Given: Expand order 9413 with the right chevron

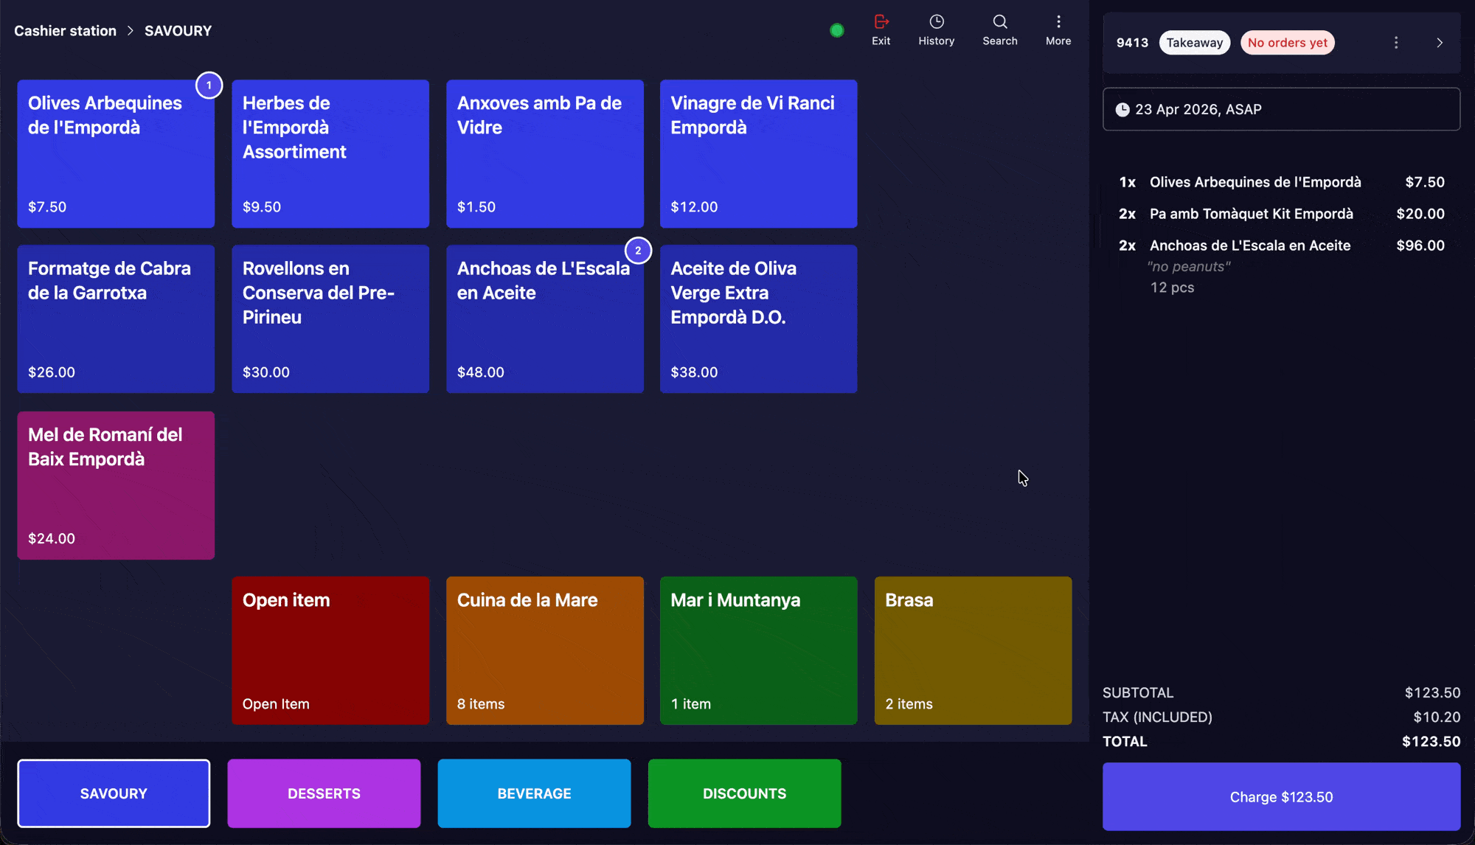Looking at the screenshot, I should tap(1440, 42).
